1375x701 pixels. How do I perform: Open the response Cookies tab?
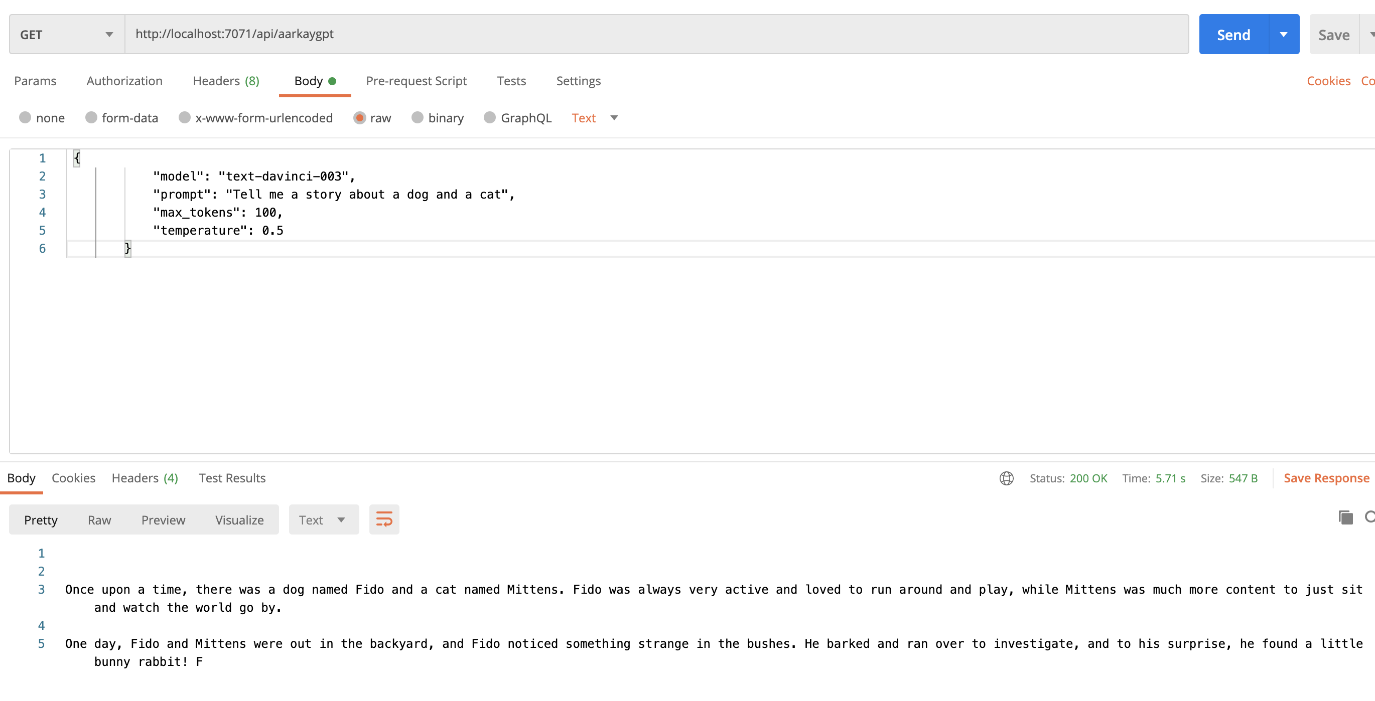[74, 477]
